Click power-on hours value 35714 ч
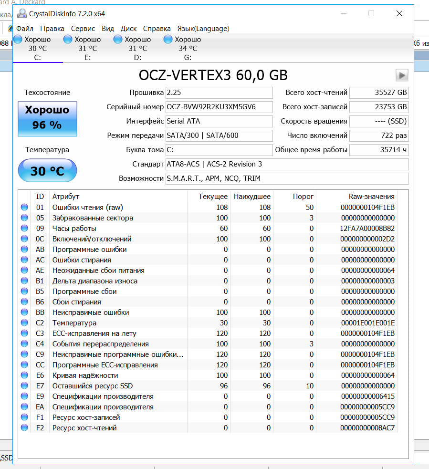This screenshot has height=469, width=429. [x=379, y=150]
